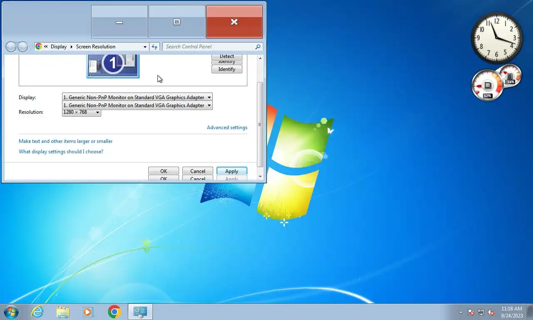
Task: Select the Screen Resolution breadcrumb
Action: (x=96, y=47)
